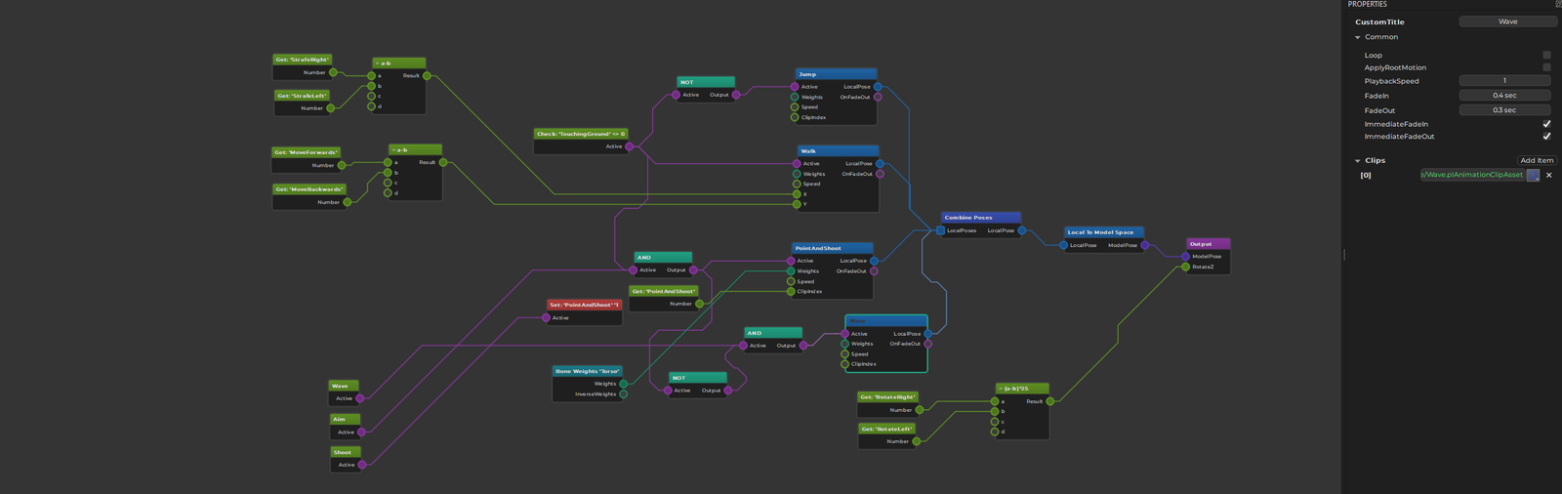Click the Jump node LocalPose output pin
Viewport: 1562px width, 494px height.
[878, 87]
